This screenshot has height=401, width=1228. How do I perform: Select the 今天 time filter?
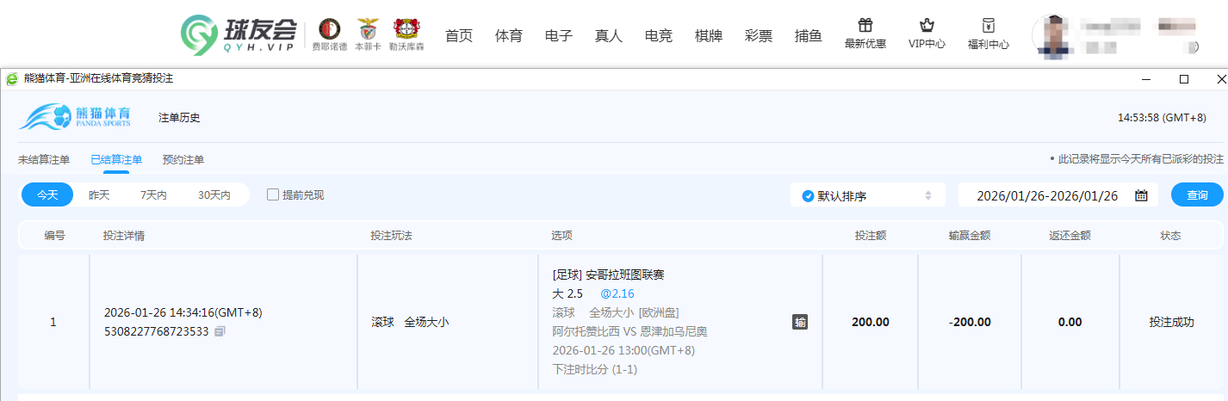(x=47, y=195)
